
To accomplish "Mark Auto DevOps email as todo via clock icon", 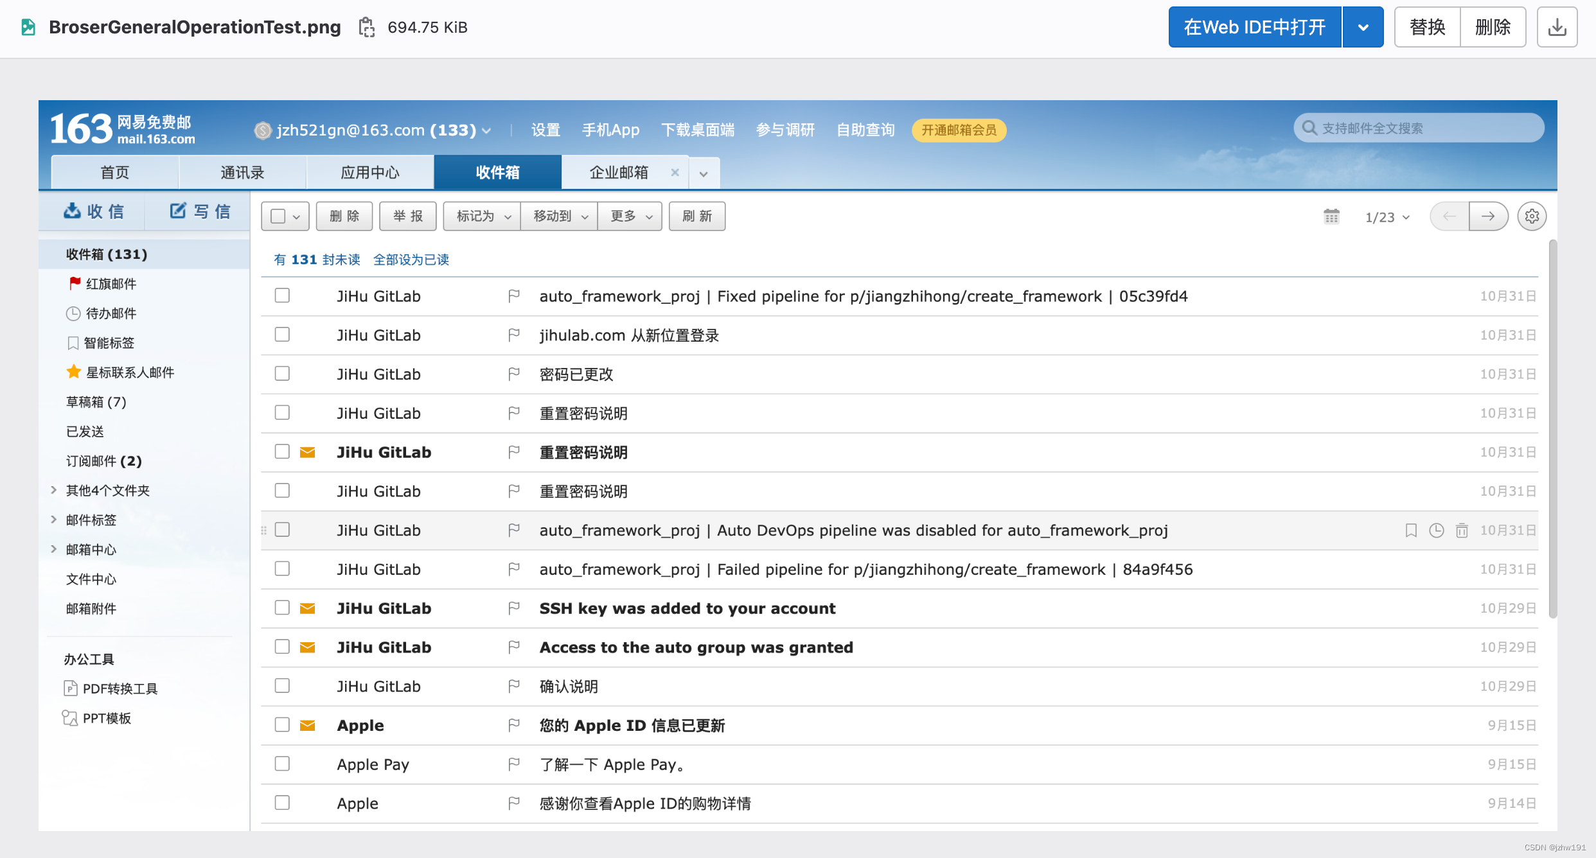I will 1437,530.
